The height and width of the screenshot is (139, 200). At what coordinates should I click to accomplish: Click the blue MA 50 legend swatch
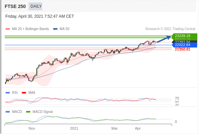pyautogui.click(x=56, y=29)
